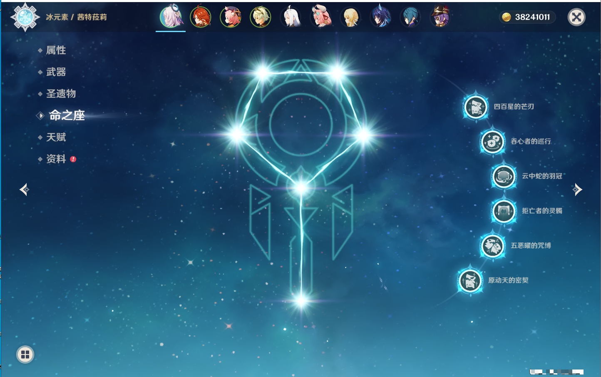
Task: Click the Mora coin icon
Action: [507, 17]
